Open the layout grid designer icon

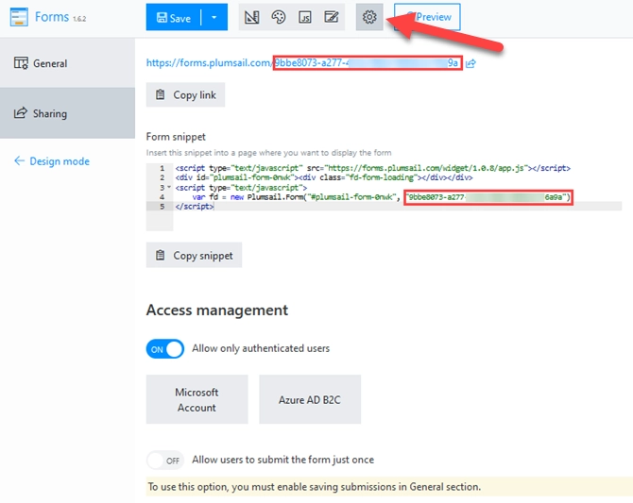pyautogui.click(x=252, y=17)
